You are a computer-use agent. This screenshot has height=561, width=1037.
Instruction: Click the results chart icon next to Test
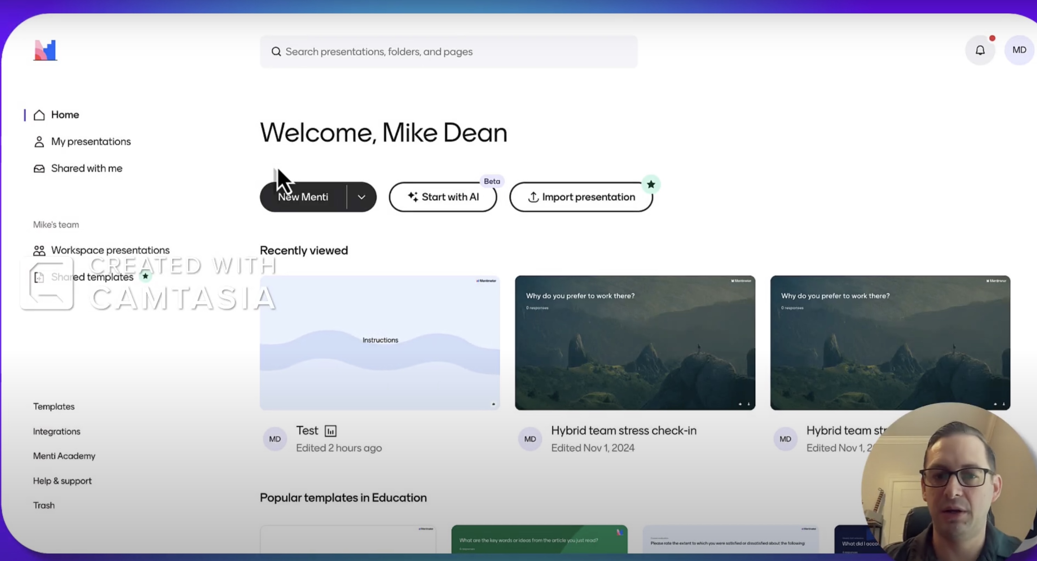coord(331,431)
